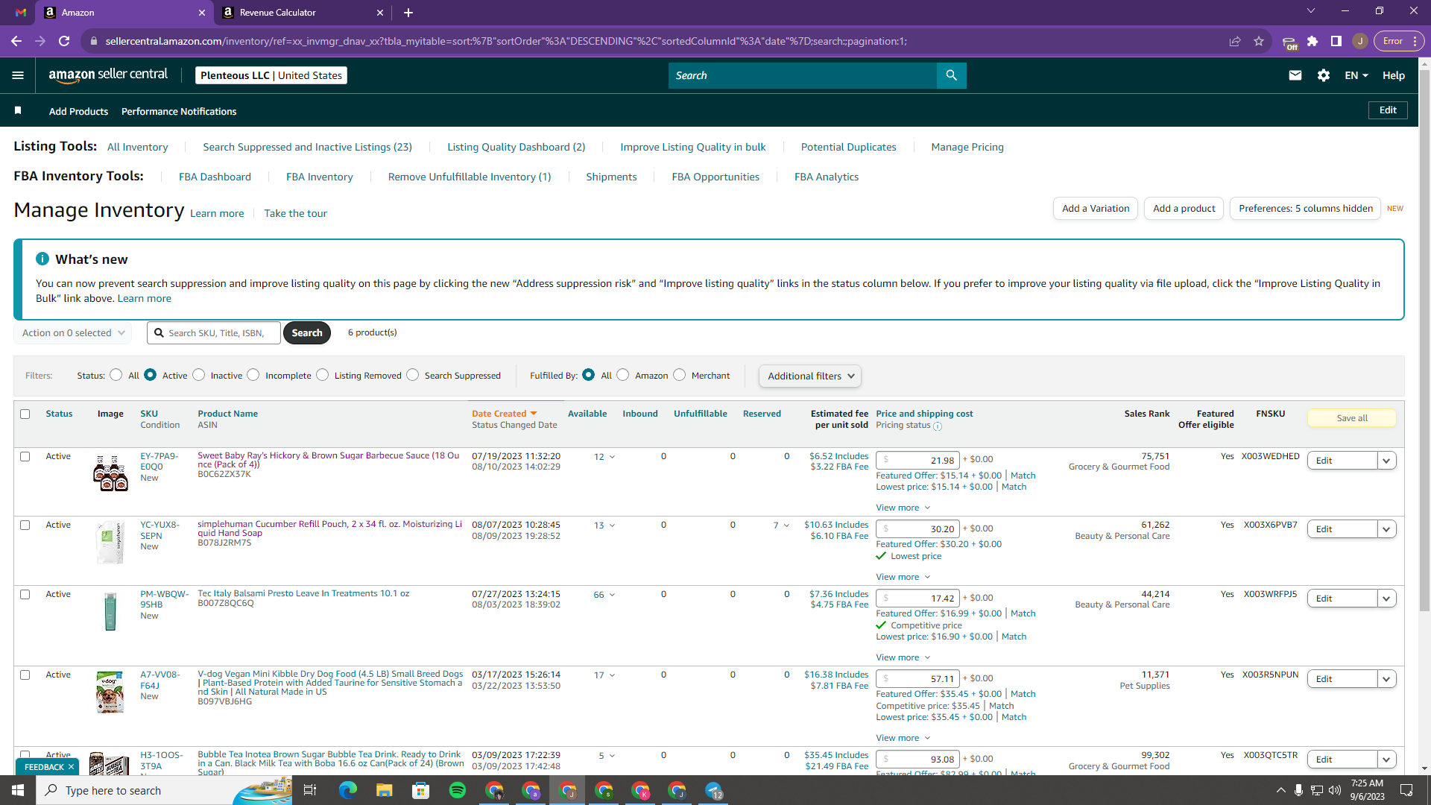The image size is (1431, 805).
Task: Open the Action on 0 selected dropdown
Action: coord(73,333)
